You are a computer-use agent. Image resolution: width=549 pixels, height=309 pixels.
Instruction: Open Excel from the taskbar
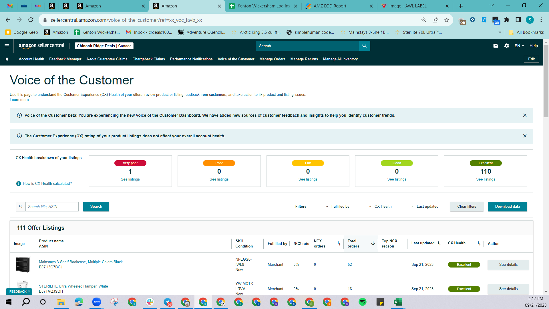[x=398, y=302]
